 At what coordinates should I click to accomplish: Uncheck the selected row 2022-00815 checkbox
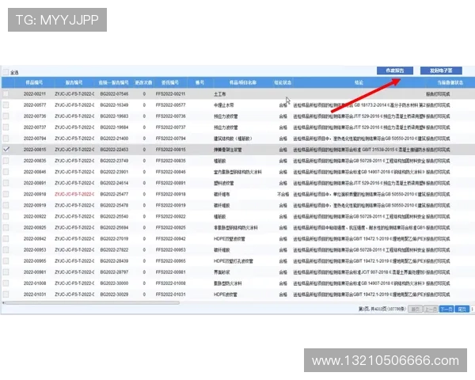click(x=6, y=150)
